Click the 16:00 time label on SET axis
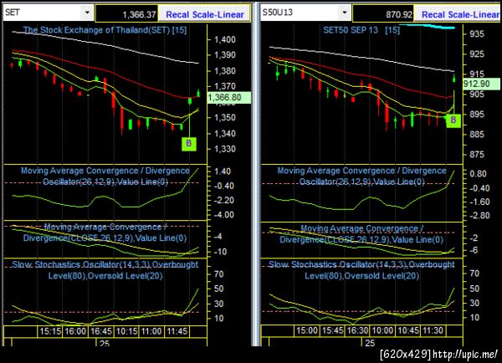502x363 pixels. (75, 331)
